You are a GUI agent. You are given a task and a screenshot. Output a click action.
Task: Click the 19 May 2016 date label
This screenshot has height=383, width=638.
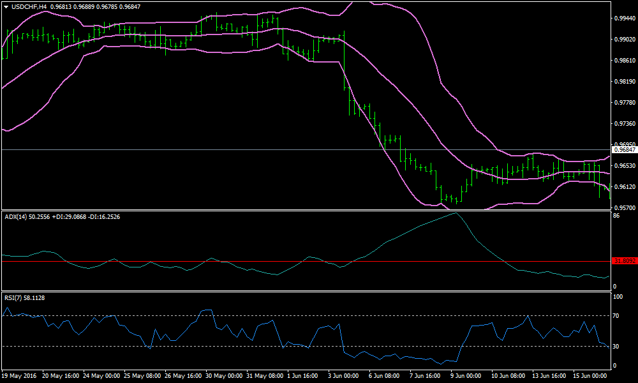[20, 377]
